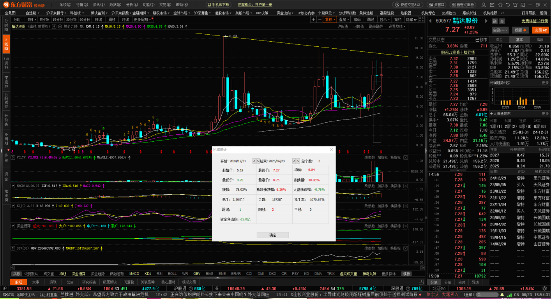
Task: Select the 周线 weekly period
Action: pyautogui.click(x=112, y=19)
